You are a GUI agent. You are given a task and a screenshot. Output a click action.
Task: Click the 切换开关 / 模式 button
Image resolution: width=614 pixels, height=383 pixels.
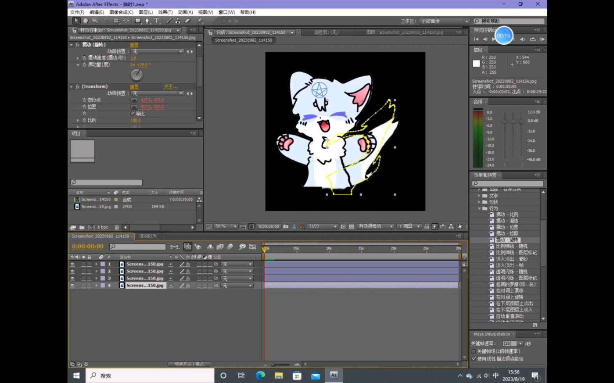(x=189, y=364)
